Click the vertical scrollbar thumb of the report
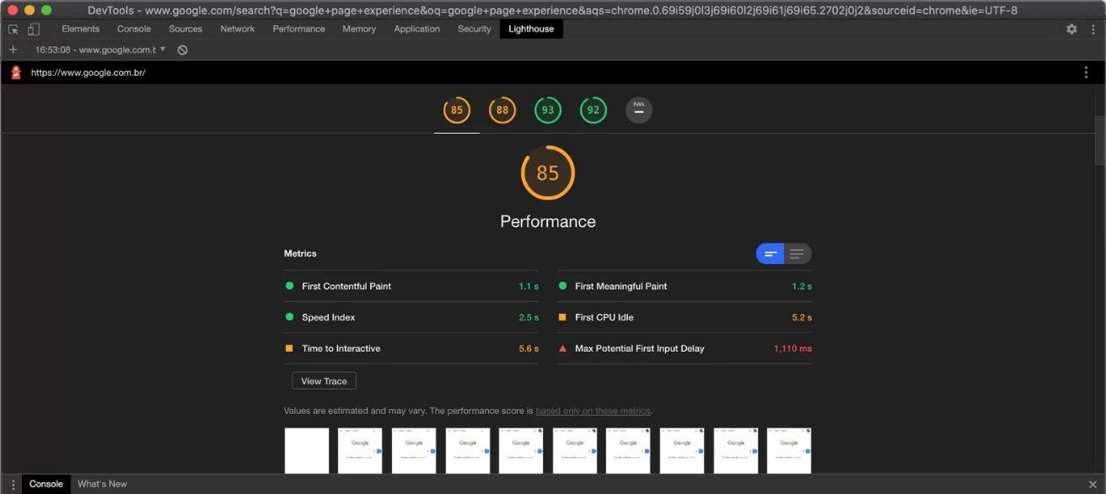Viewport: 1106px width, 494px height. [x=1100, y=141]
